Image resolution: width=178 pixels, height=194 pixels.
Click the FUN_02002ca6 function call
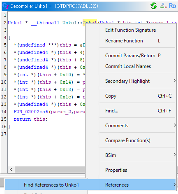[31, 112]
